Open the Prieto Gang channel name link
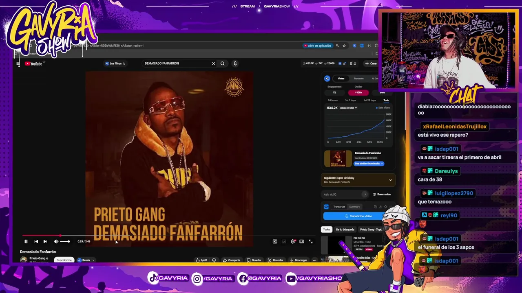The height and width of the screenshot is (293, 522). [x=37, y=258]
